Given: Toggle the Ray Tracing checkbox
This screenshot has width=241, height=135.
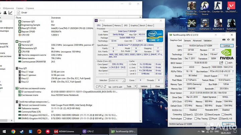Looking at the screenshot, I should pos(196,119).
